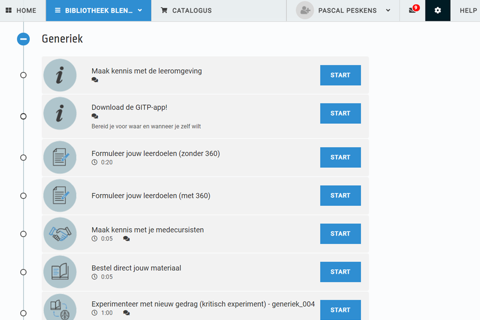This screenshot has width=480, height=320.
Task: Start Maak kennis met je medecursisten
Action: (x=340, y=234)
